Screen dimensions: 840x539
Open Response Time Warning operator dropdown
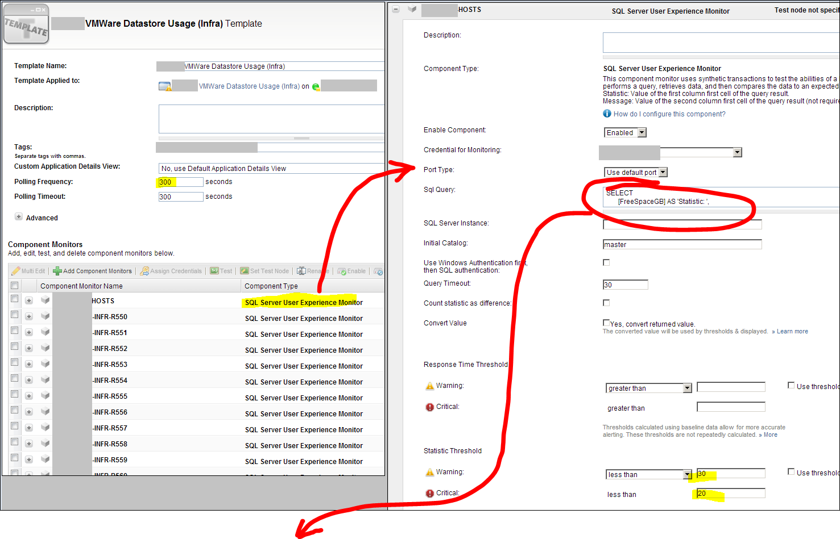pyautogui.click(x=648, y=388)
